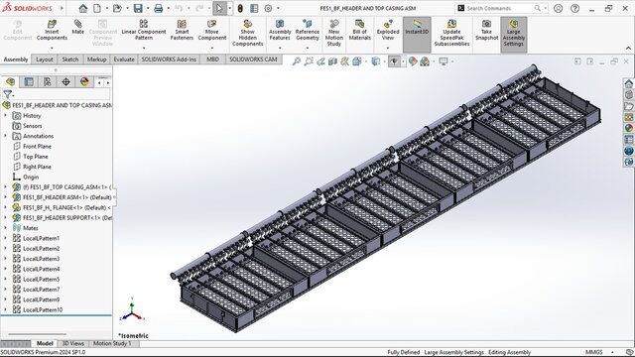Open the Save dropdown arrow
This screenshot has width=635, height=357.
(x=148, y=8)
